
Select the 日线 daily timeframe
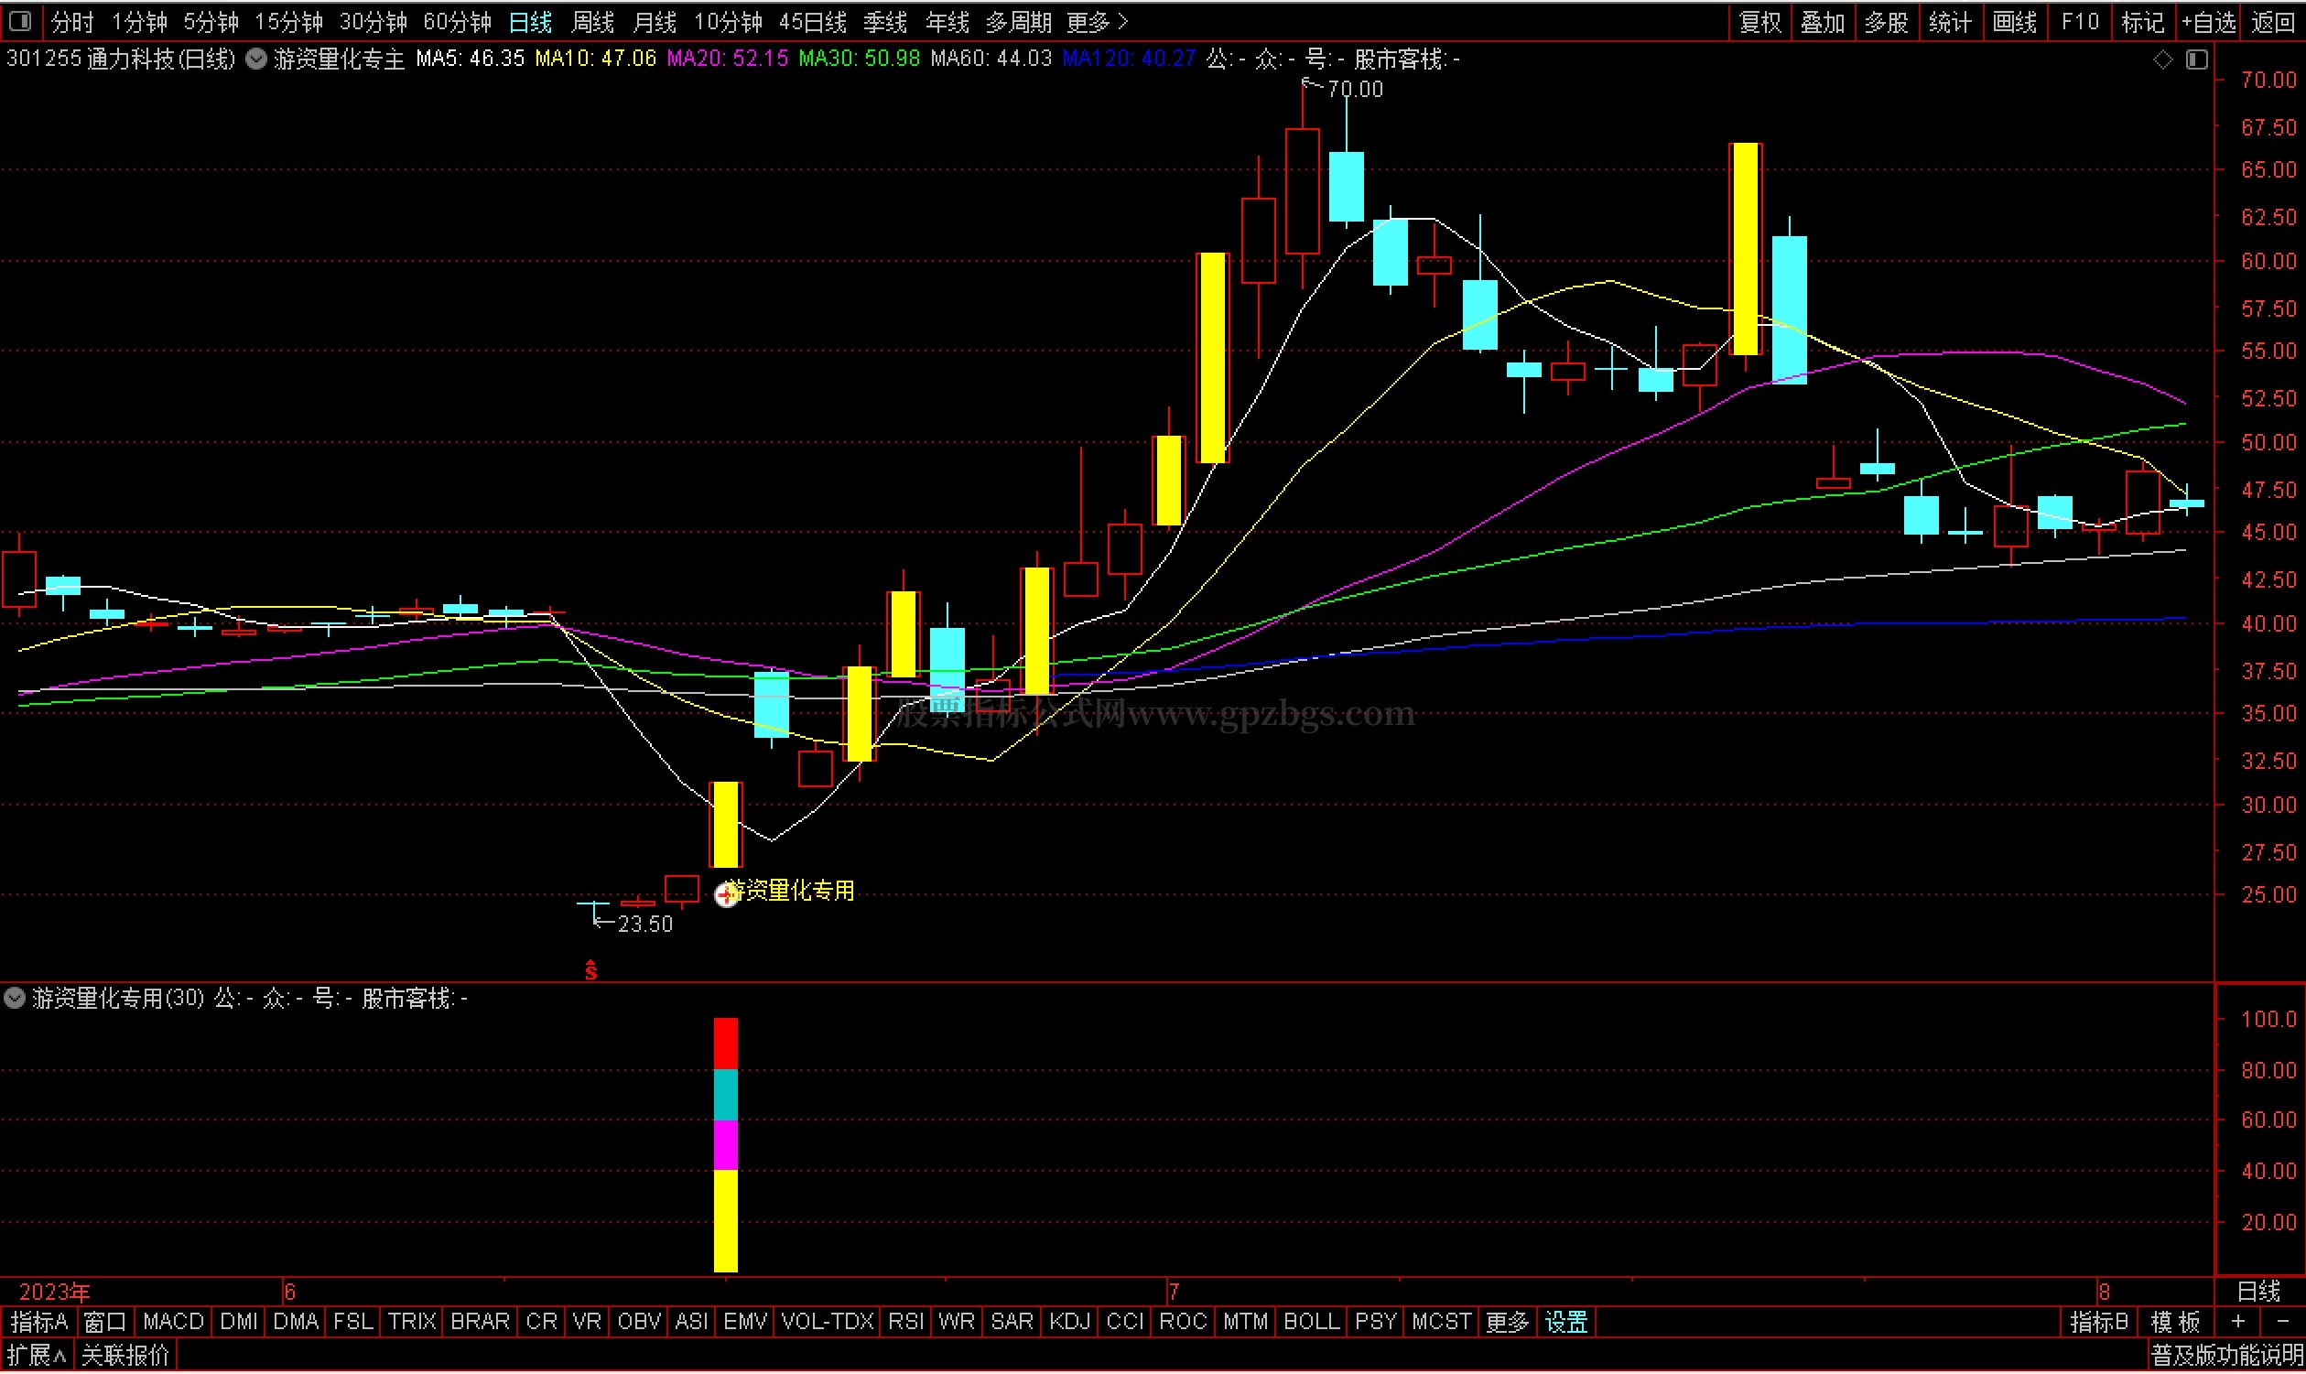click(530, 21)
